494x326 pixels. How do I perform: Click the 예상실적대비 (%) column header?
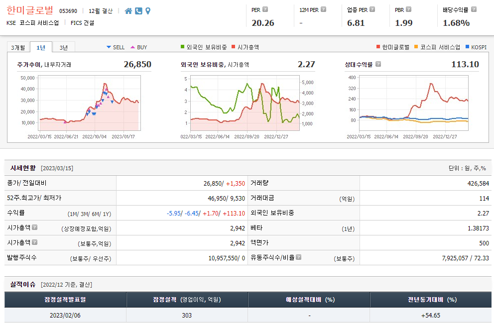pos(309,300)
